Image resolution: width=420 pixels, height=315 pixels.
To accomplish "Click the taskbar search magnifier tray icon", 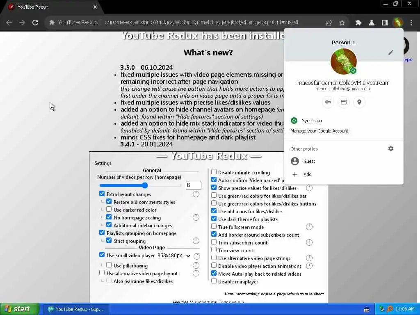I will (390, 309).
